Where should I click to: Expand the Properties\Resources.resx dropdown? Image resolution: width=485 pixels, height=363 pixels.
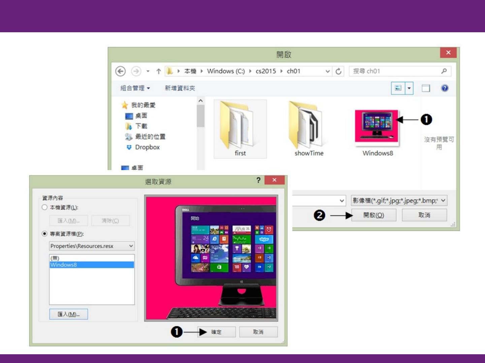(131, 246)
